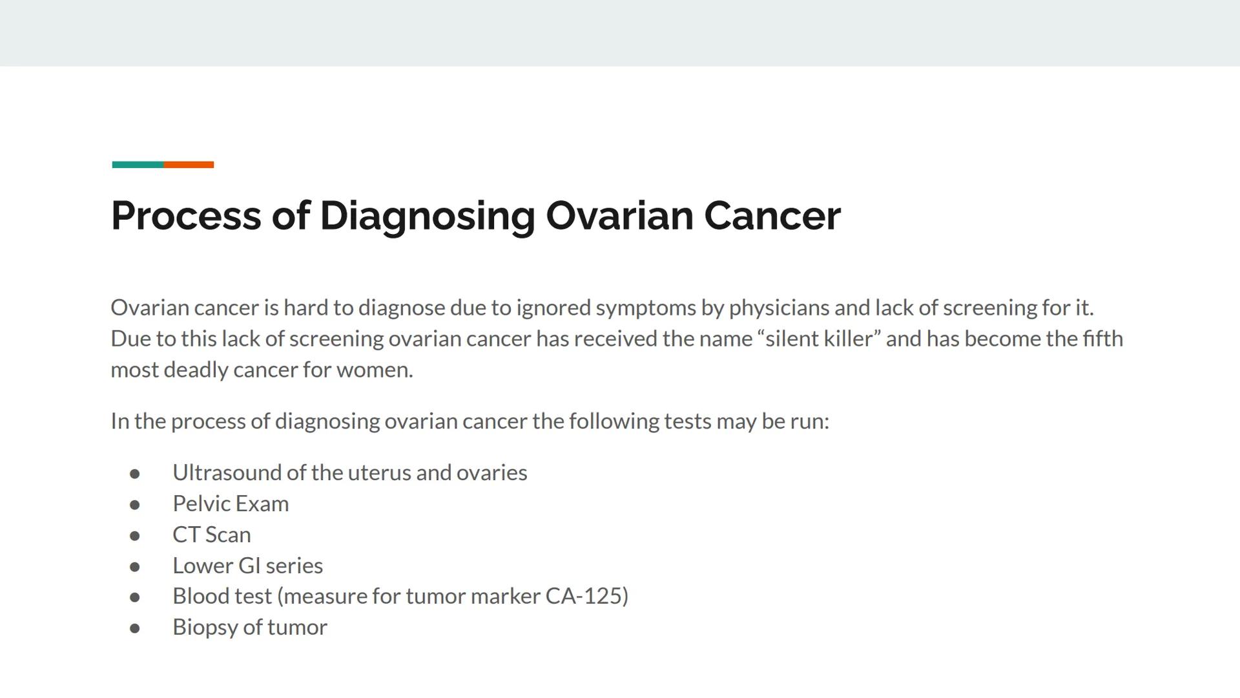Click the bullet dot beside "Ultrasound of the uterus"
Viewport: 1240px width, 698px height.
point(135,474)
